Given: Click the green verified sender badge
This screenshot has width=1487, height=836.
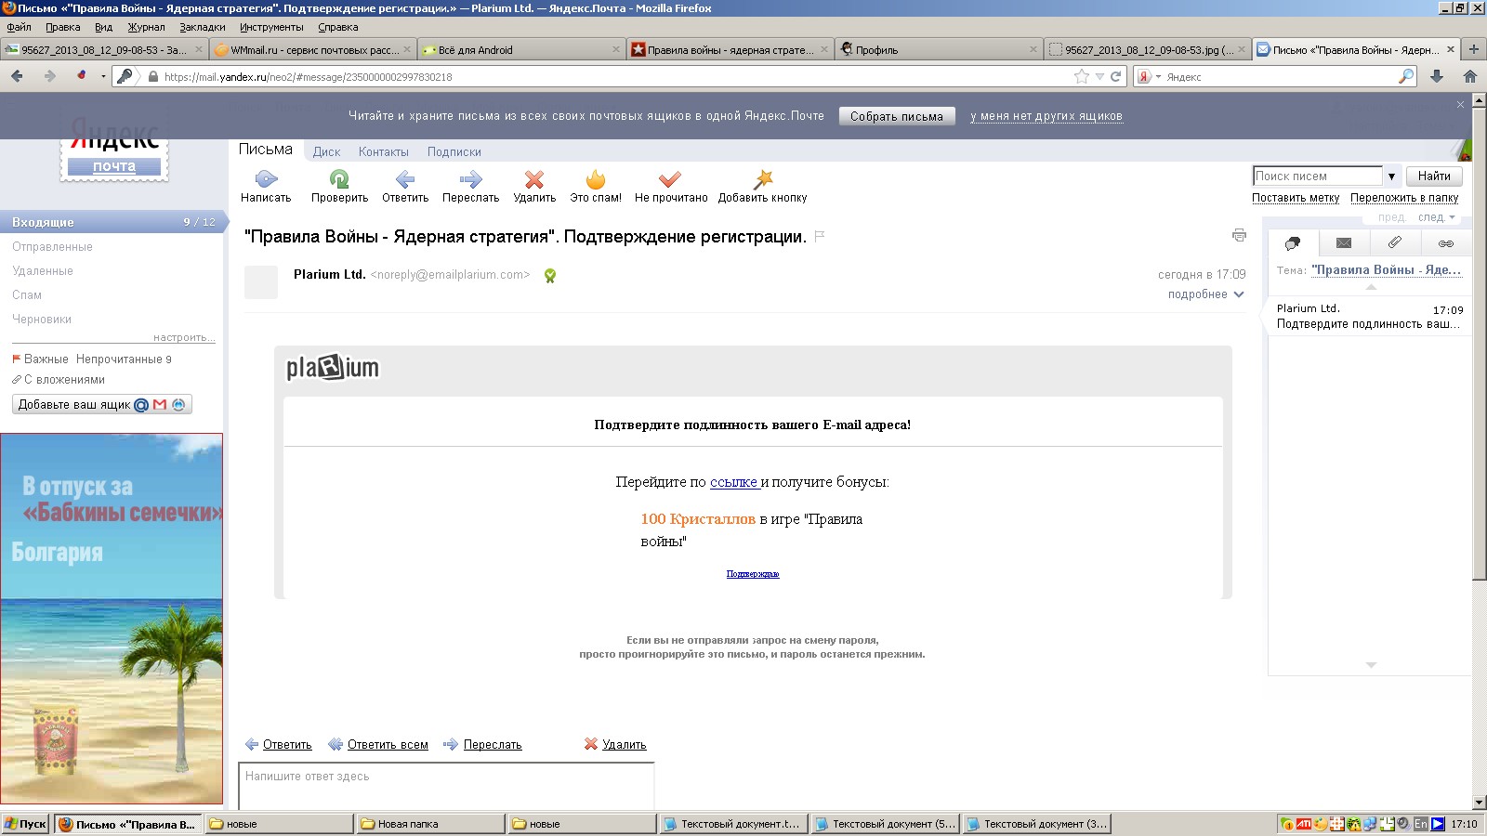Looking at the screenshot, I should 550,276.
